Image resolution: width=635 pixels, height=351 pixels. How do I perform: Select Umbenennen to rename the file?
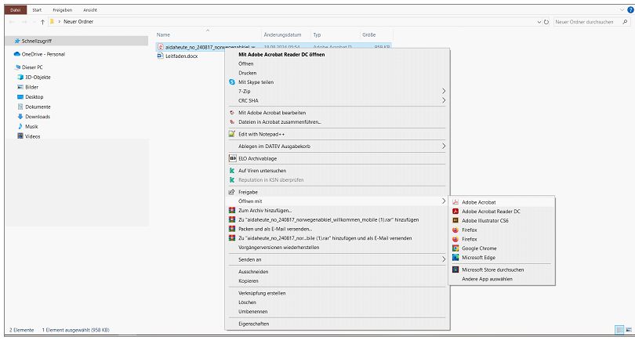(253, 310)
